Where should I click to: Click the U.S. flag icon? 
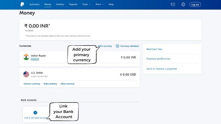26,74
